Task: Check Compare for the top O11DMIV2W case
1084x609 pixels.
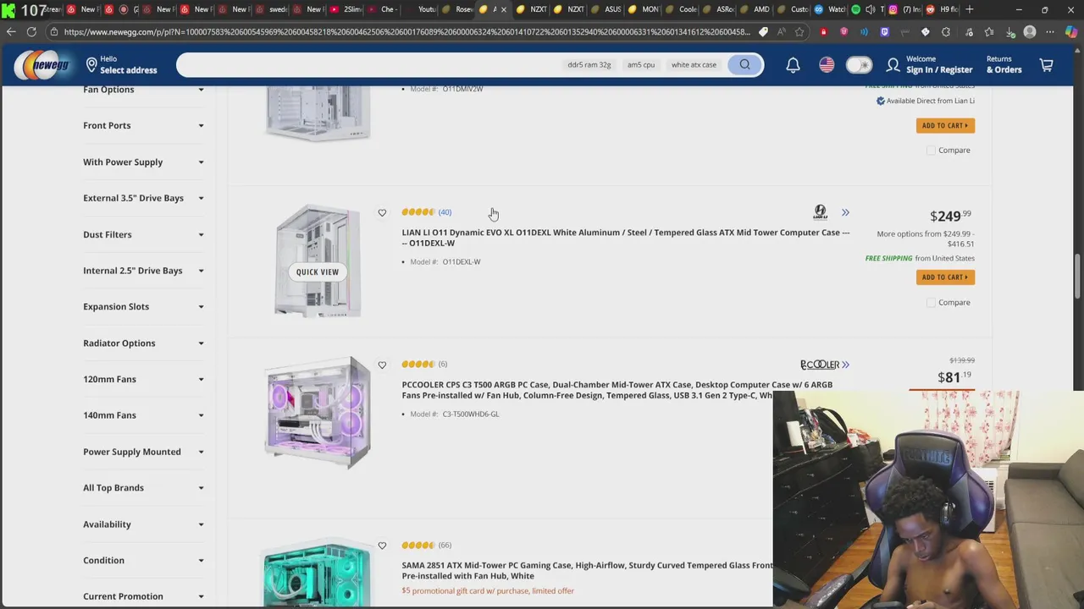Action: [x=932, y=151]
